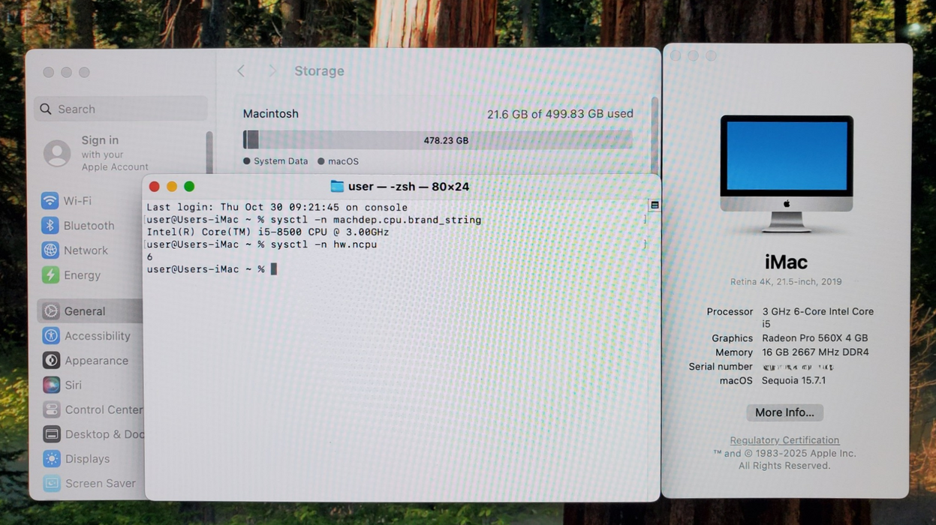This screenshot has width=936, height=525.
Task: Click the Macintosh storage usage bar
Action: click(x=438, y=139)
